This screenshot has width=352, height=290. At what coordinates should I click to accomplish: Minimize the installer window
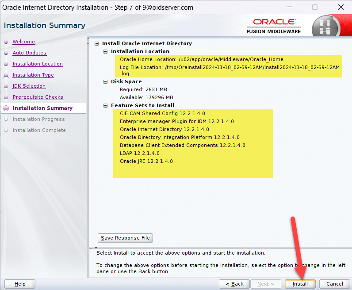click(x=289, y=8)
